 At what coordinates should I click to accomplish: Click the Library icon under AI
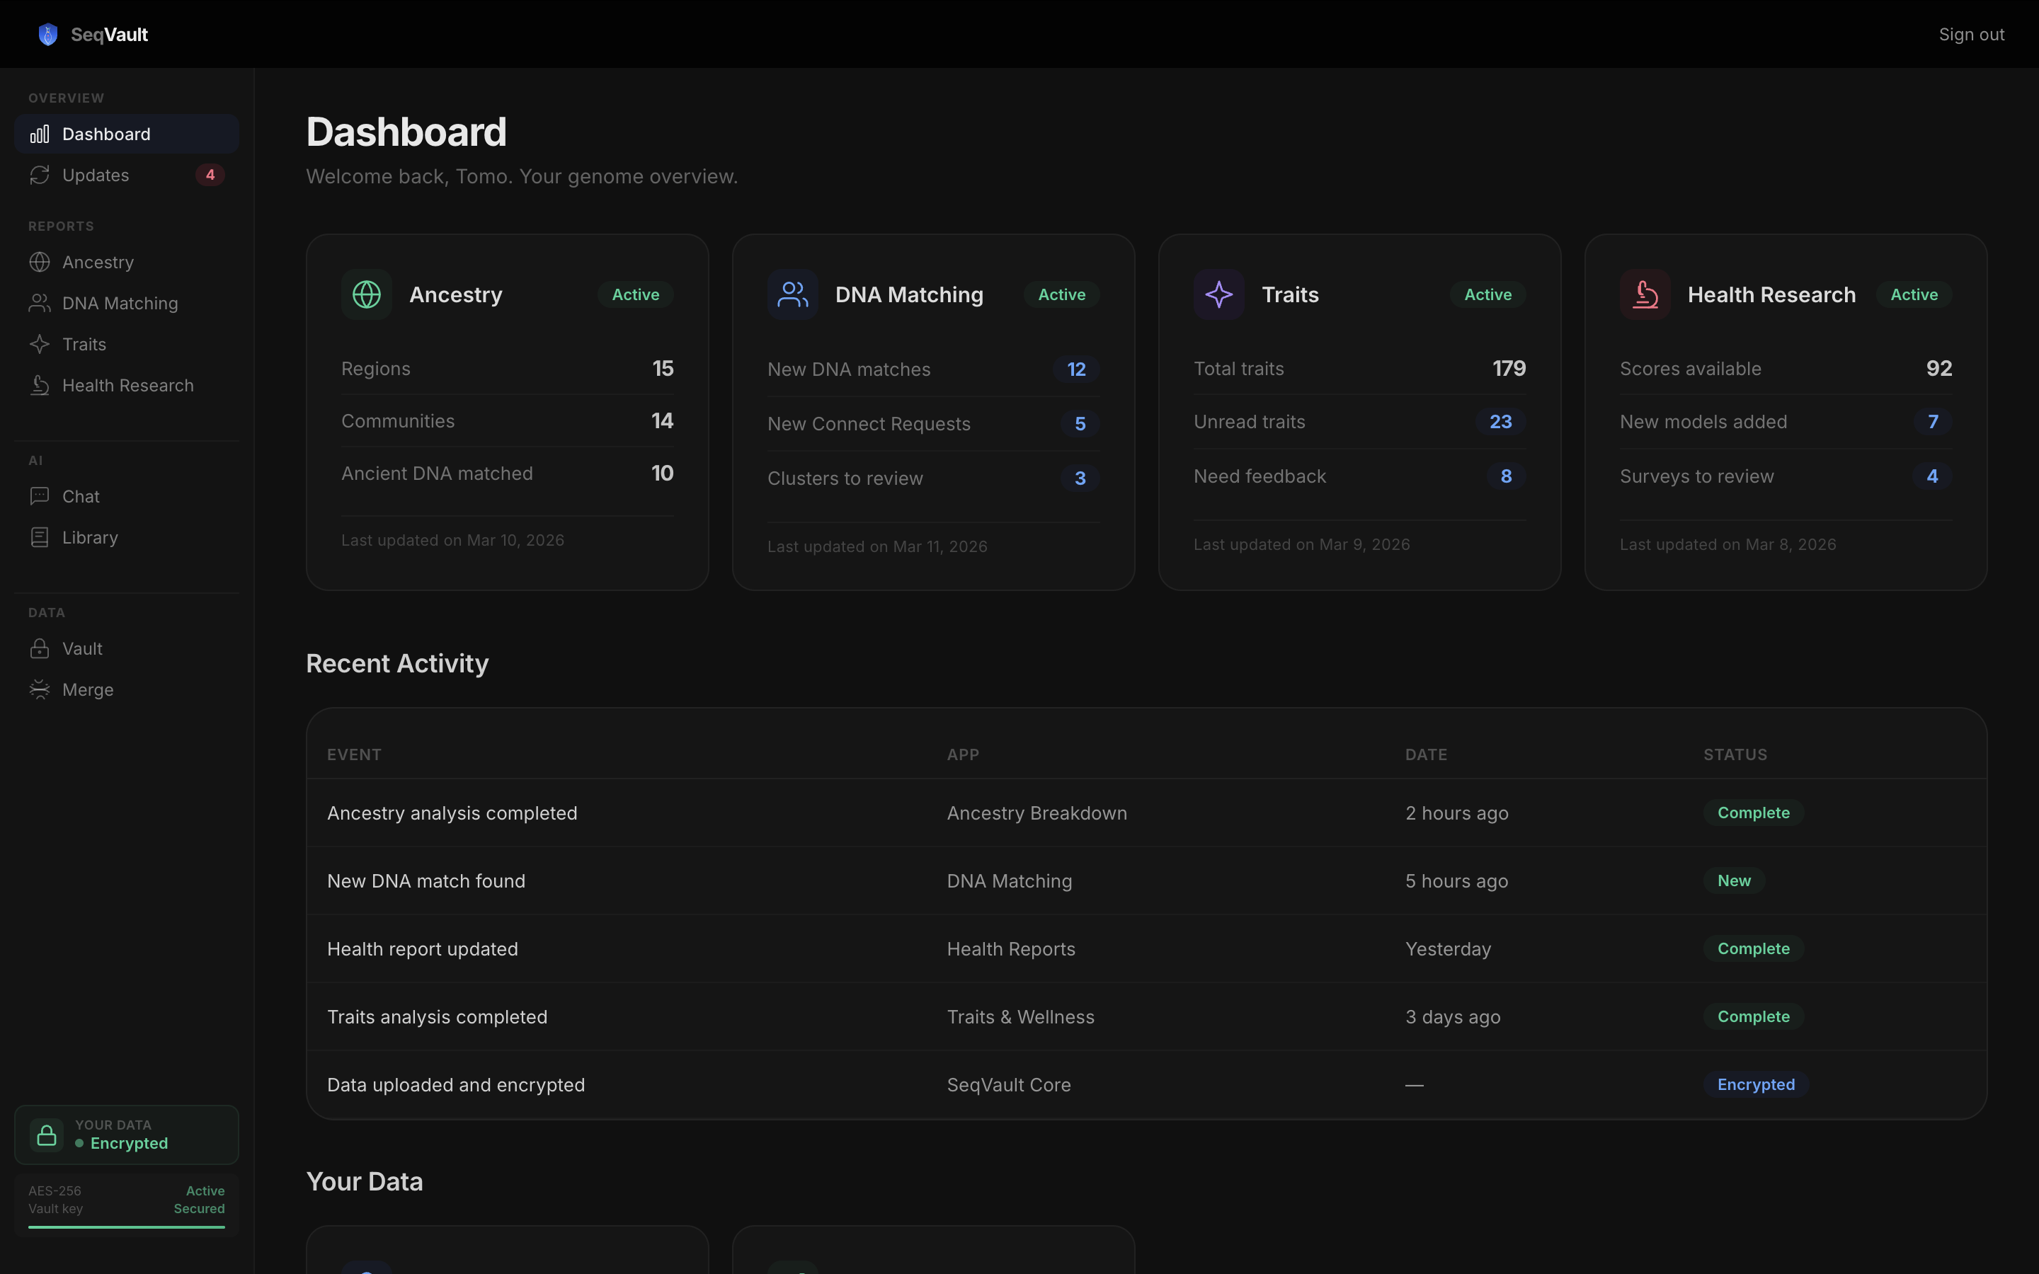40,536
